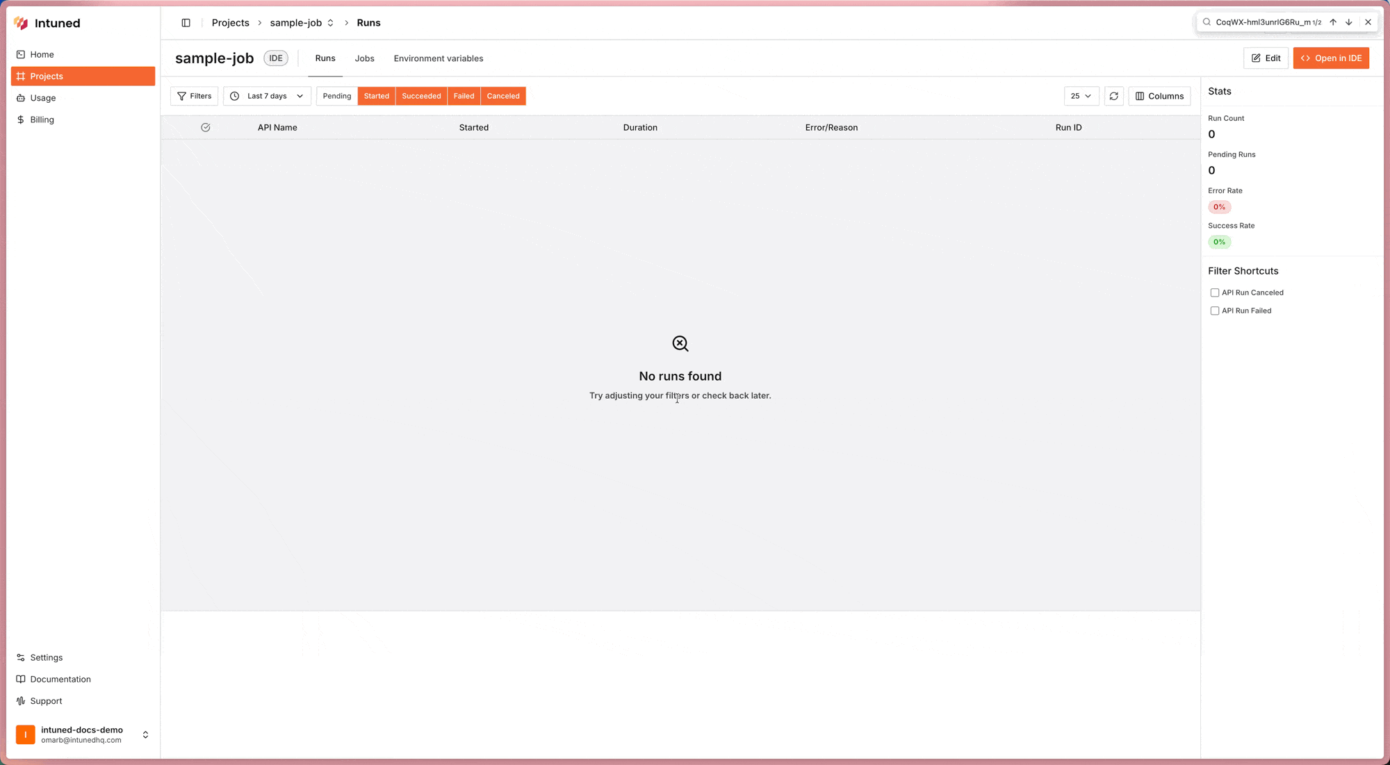The height and width of the screenshot is (765, 1390).
Task: Click the Open in IDE button
Action: 1330,58
